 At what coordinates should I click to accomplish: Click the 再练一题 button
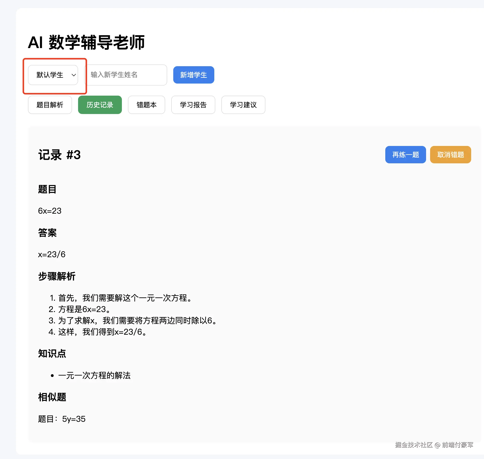(x=405, y=155)
